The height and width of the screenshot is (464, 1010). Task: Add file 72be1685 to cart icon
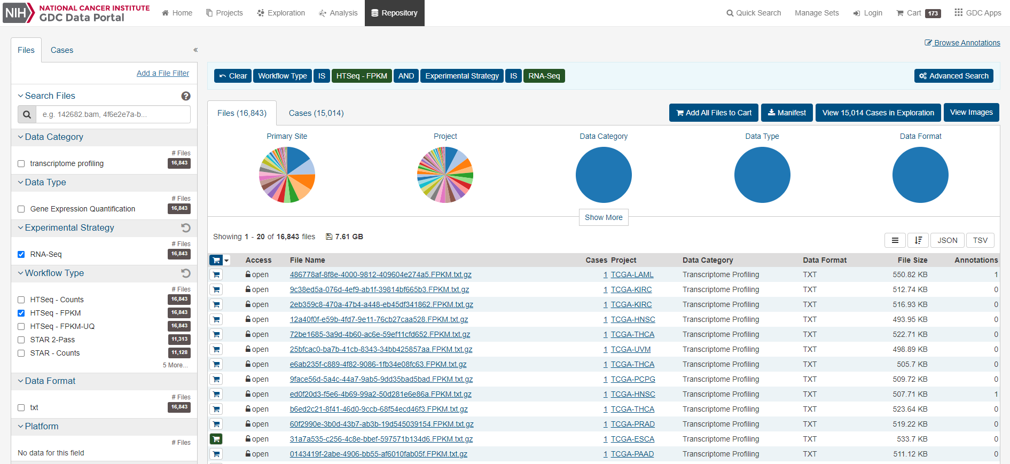coord(216,334)
